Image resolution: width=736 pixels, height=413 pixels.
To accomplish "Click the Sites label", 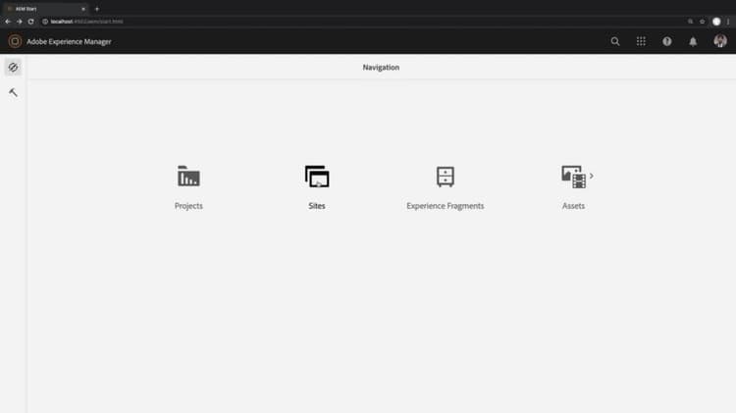I will (x=317, y=206).
